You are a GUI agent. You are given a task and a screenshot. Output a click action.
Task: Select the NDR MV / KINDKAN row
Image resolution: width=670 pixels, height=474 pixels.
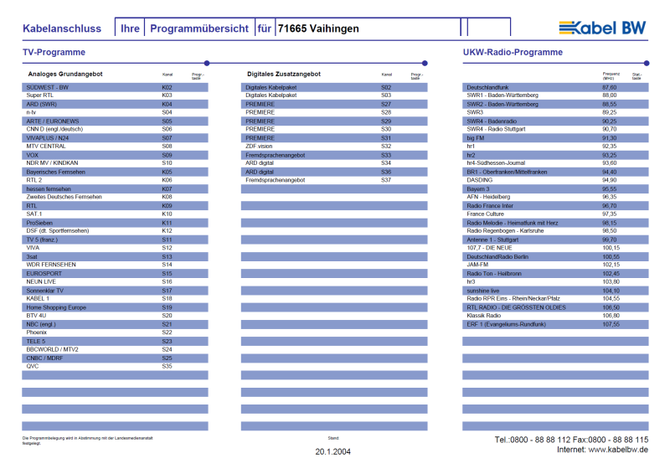[115, 162]
